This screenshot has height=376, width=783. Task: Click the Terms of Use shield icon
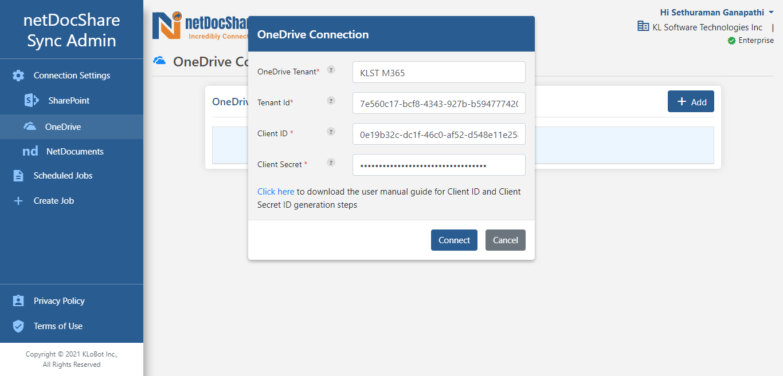pos(18,326)
